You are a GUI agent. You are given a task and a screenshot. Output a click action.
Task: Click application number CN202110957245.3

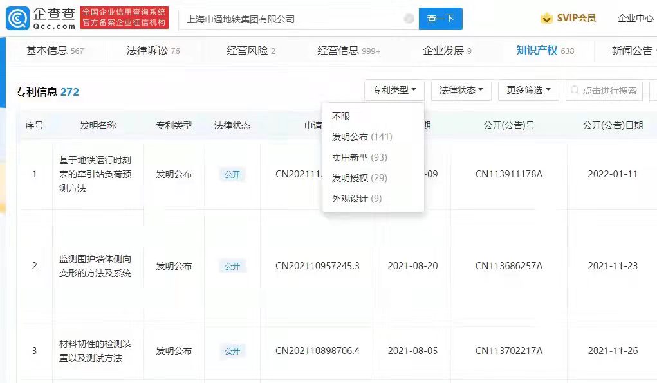[x=317, y=266]
